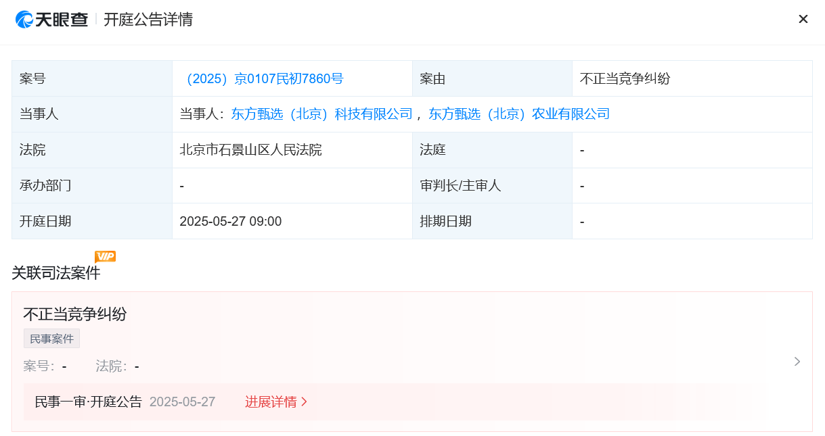The height and width of the screenshot is (436, 825).
Task: Click the VIP badge beside 关联司法案件
Action: pyautogui.click(x=105, y=256)
